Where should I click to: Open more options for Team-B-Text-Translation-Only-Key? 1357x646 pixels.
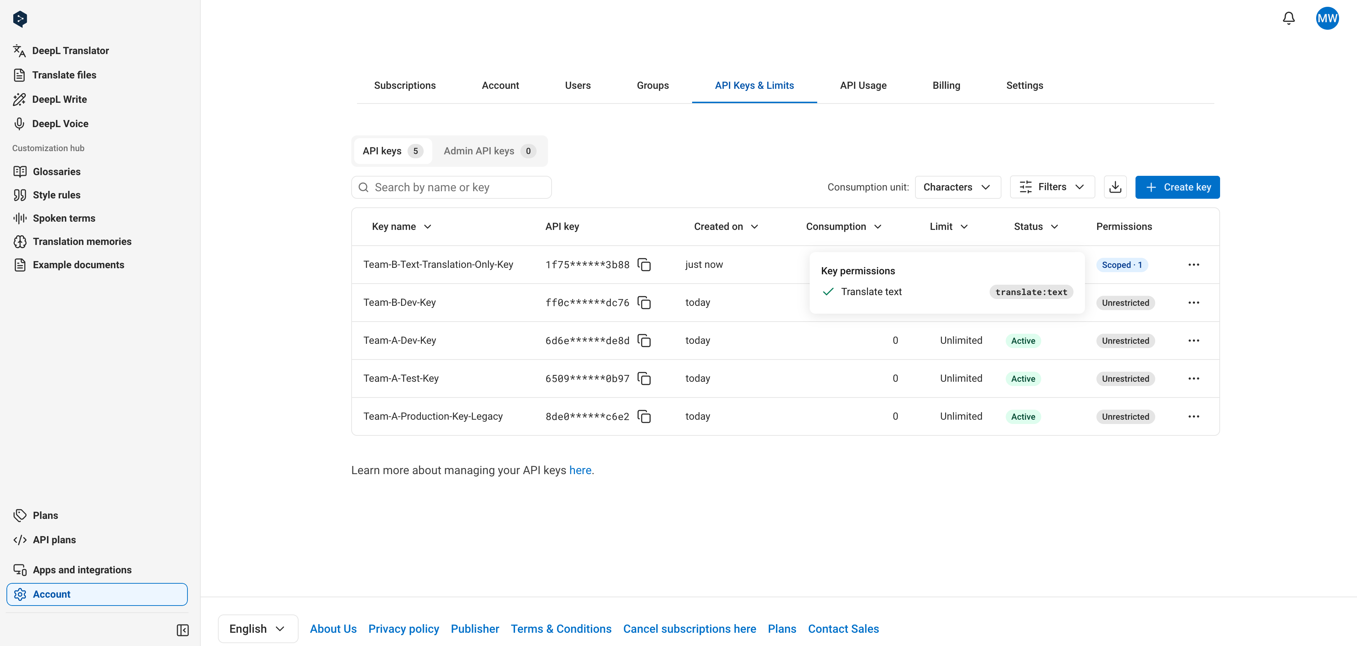coord(1194,265)
